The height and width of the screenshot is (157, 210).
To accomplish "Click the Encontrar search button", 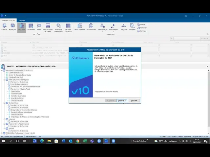I will pyautogui.click(x=205, y=38).
